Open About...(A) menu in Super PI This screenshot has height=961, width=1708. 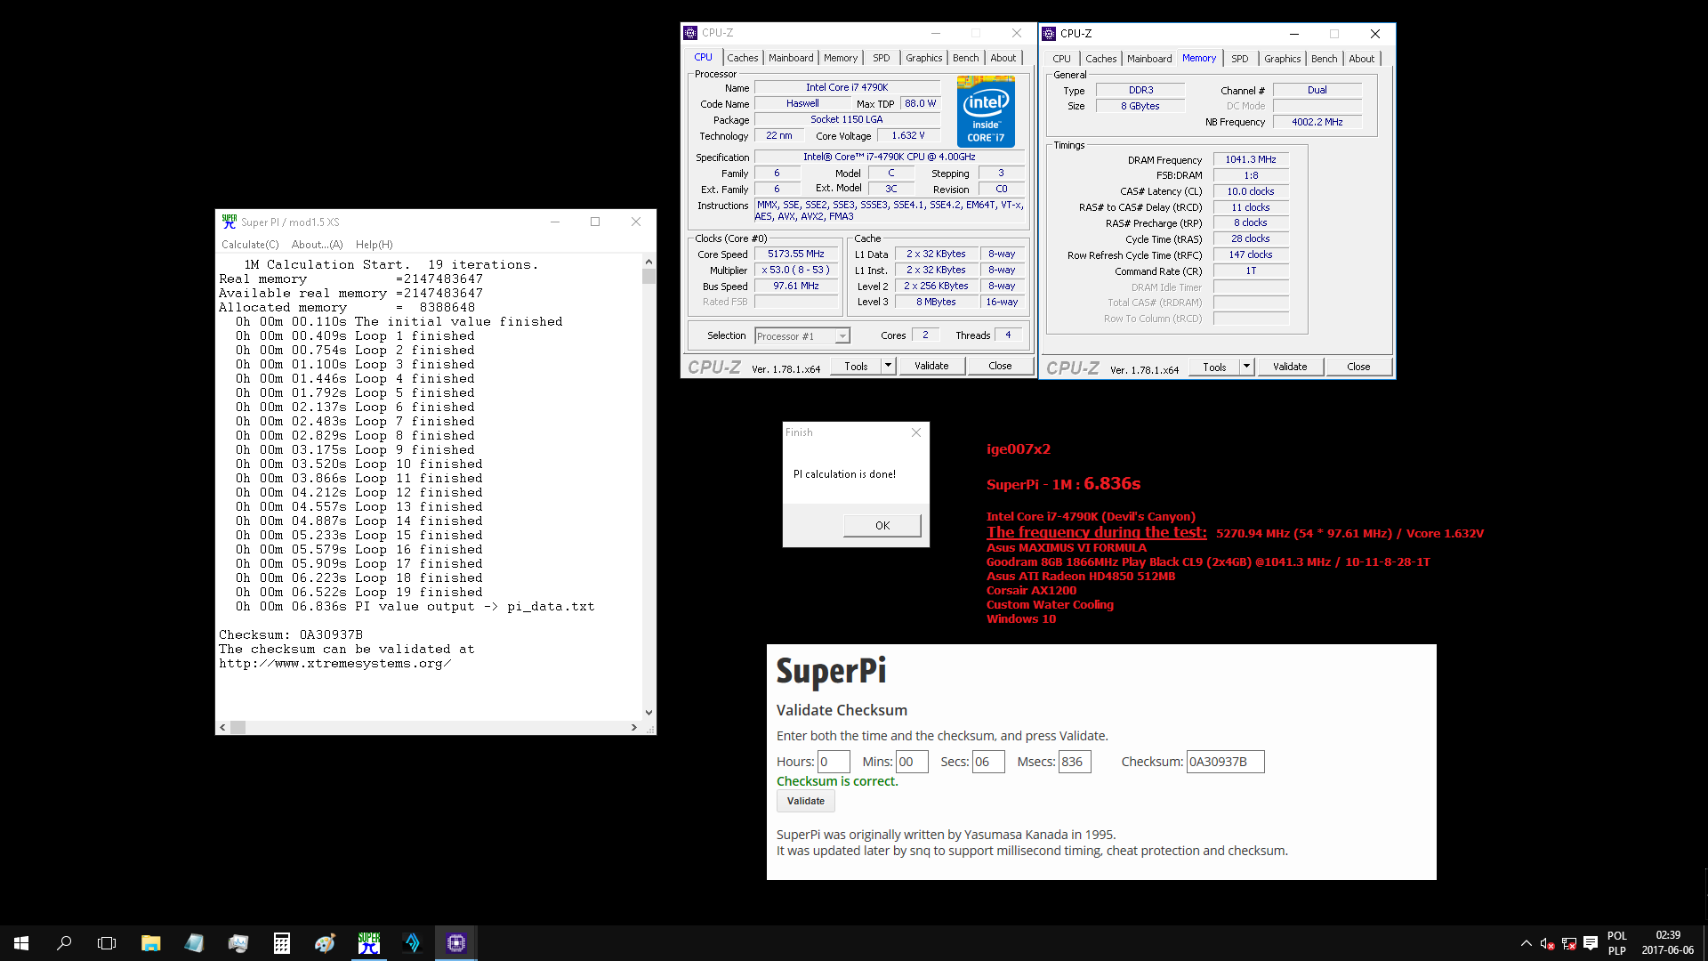(317, 245)
